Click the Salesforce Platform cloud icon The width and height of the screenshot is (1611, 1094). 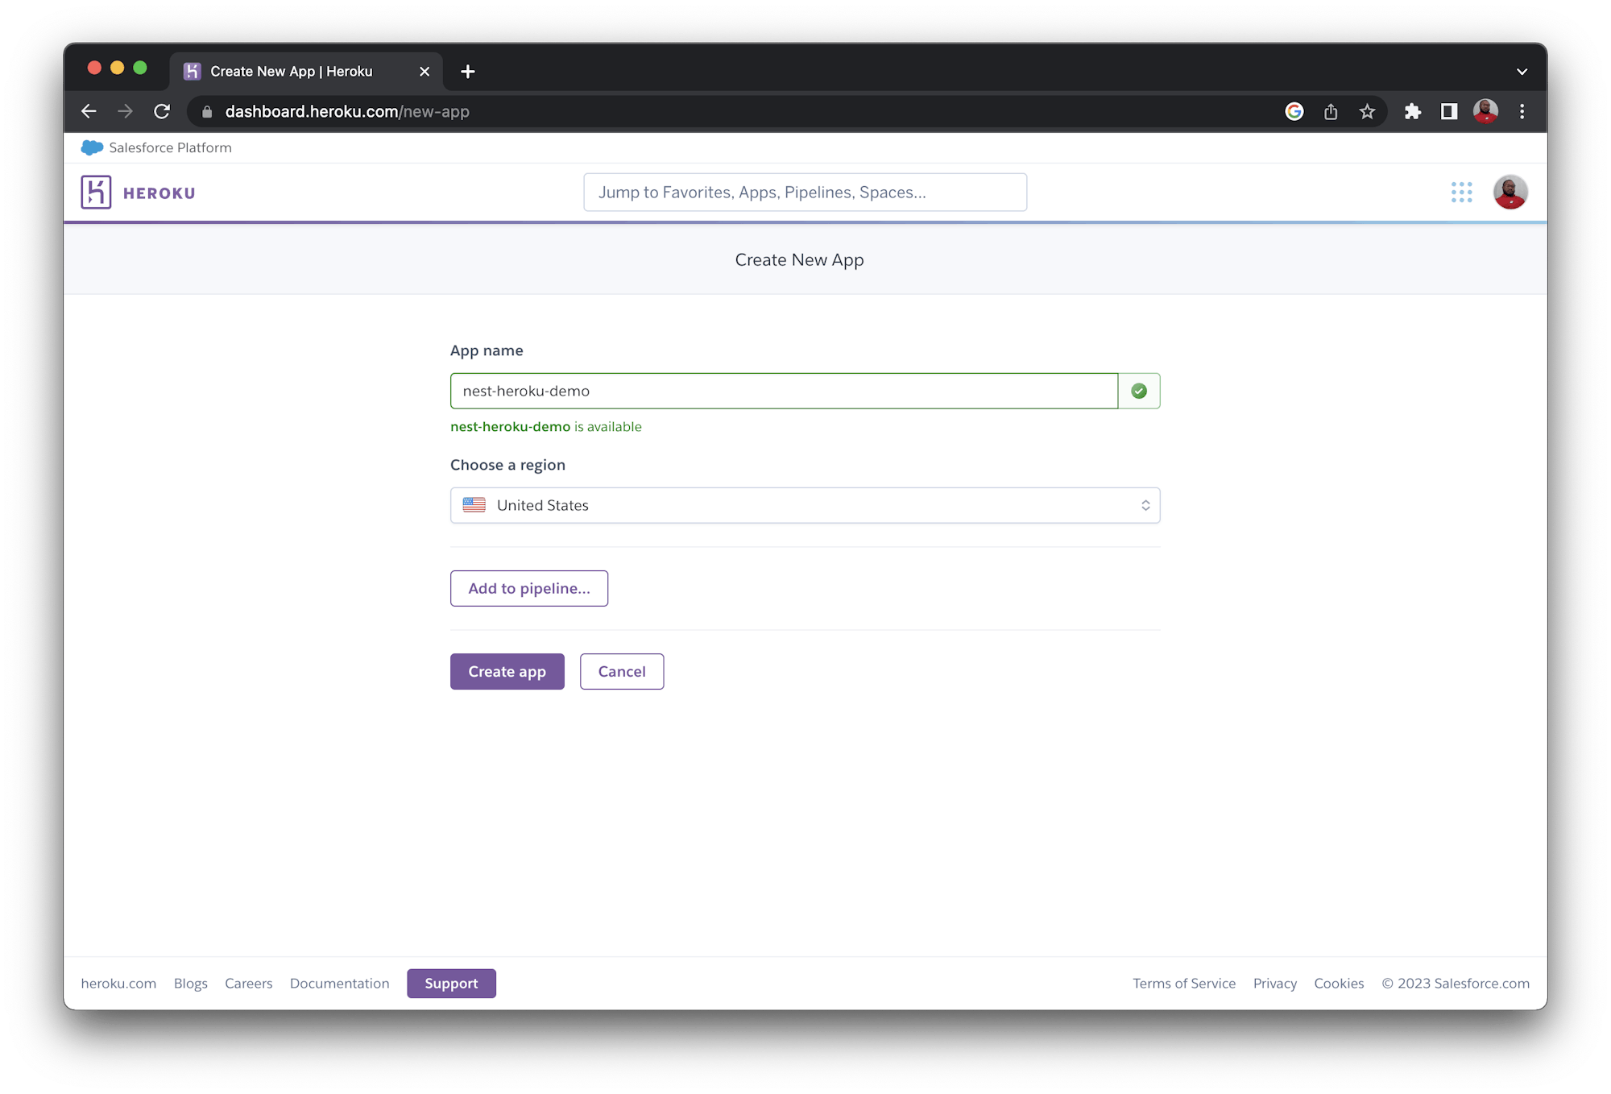pos(92,147)
